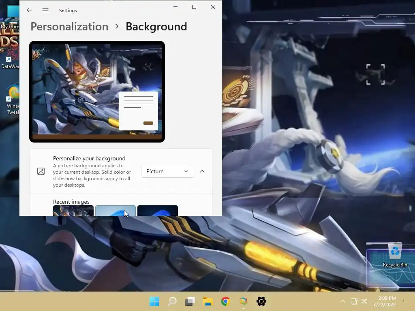Minimize the Settings window
The image size is (415, 311).
tap(175, 7)
